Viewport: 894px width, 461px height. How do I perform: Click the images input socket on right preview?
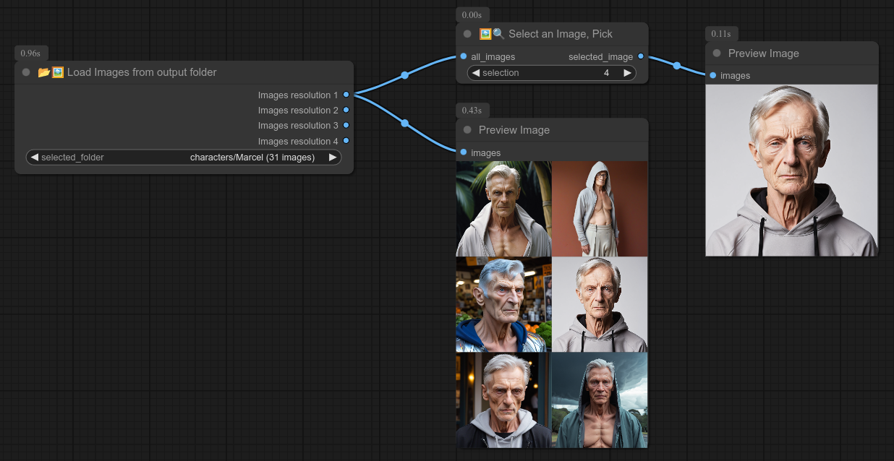tap(713, 75)
